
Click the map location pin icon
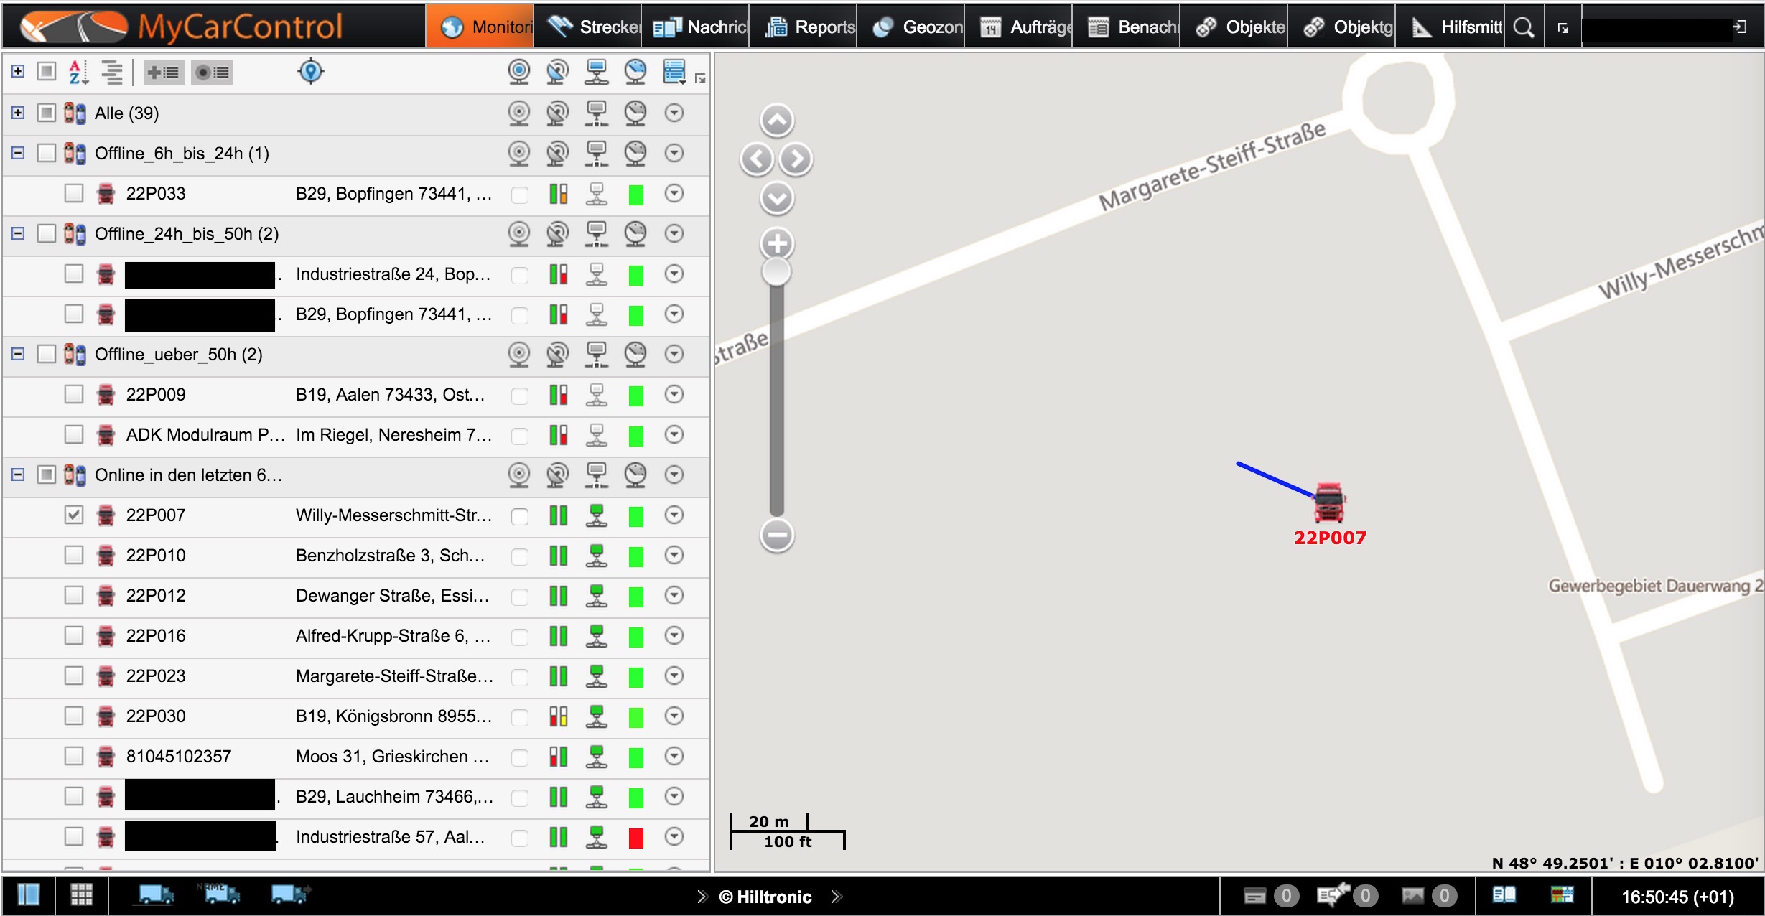click(310, 71)
